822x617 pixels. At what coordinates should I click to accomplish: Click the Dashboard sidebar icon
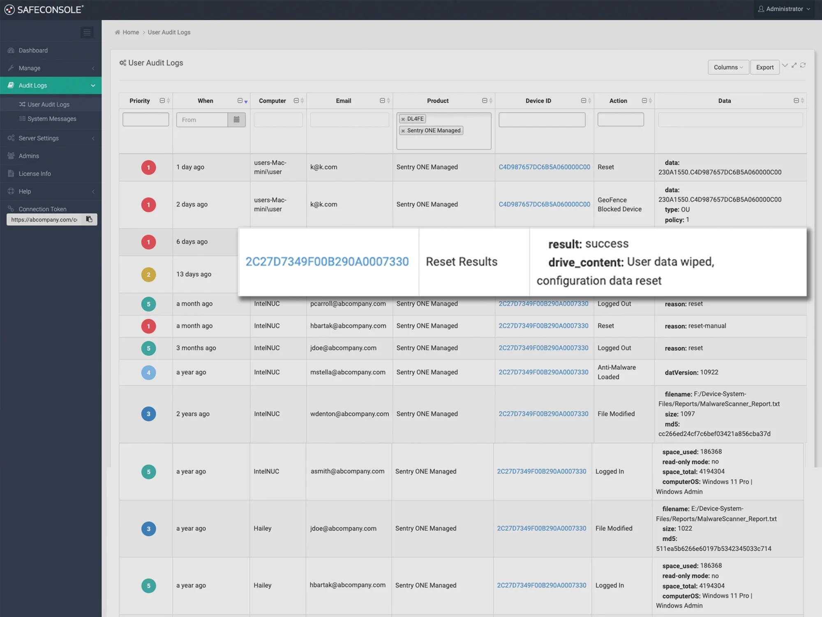click(x=11, y=51)
